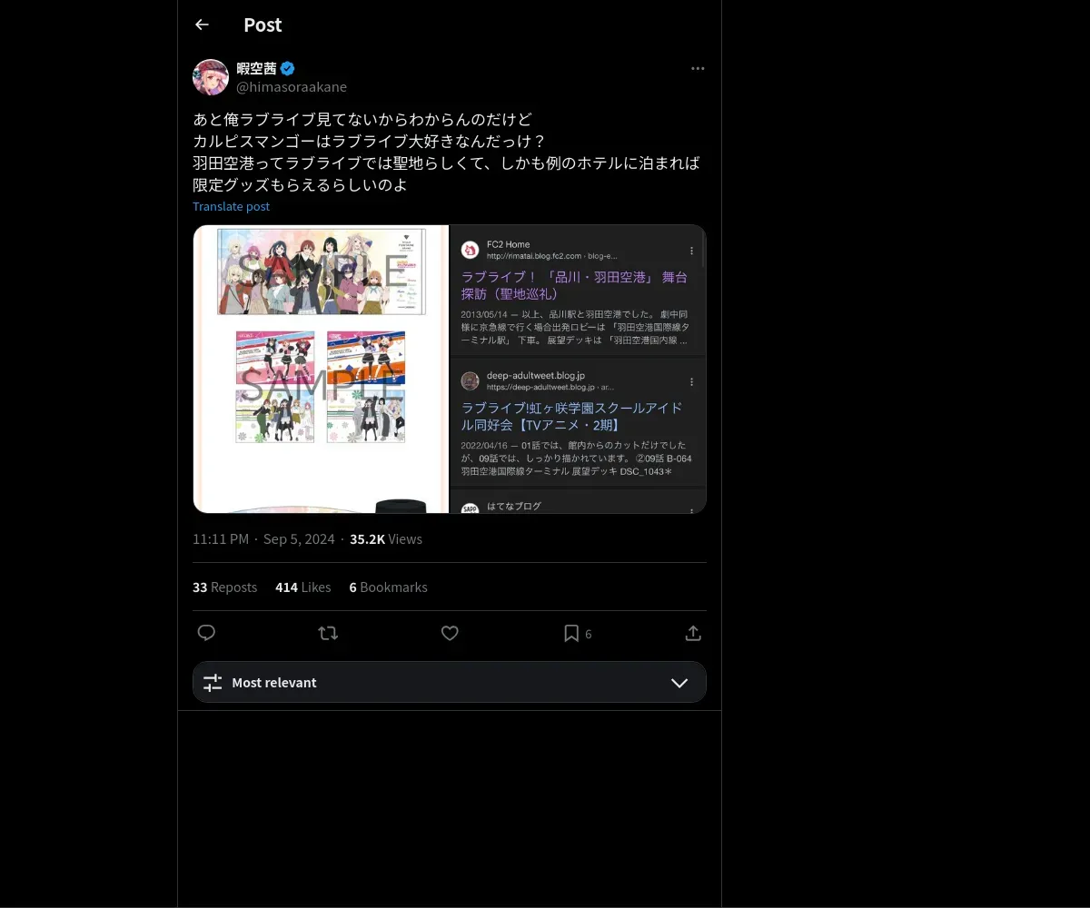Click the blue verified badge
The image size is (1090, 908).
(x=287, y=68)
